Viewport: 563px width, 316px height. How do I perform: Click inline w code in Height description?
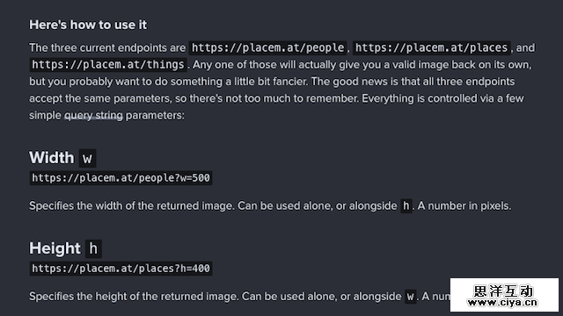[x=411, y=297]
